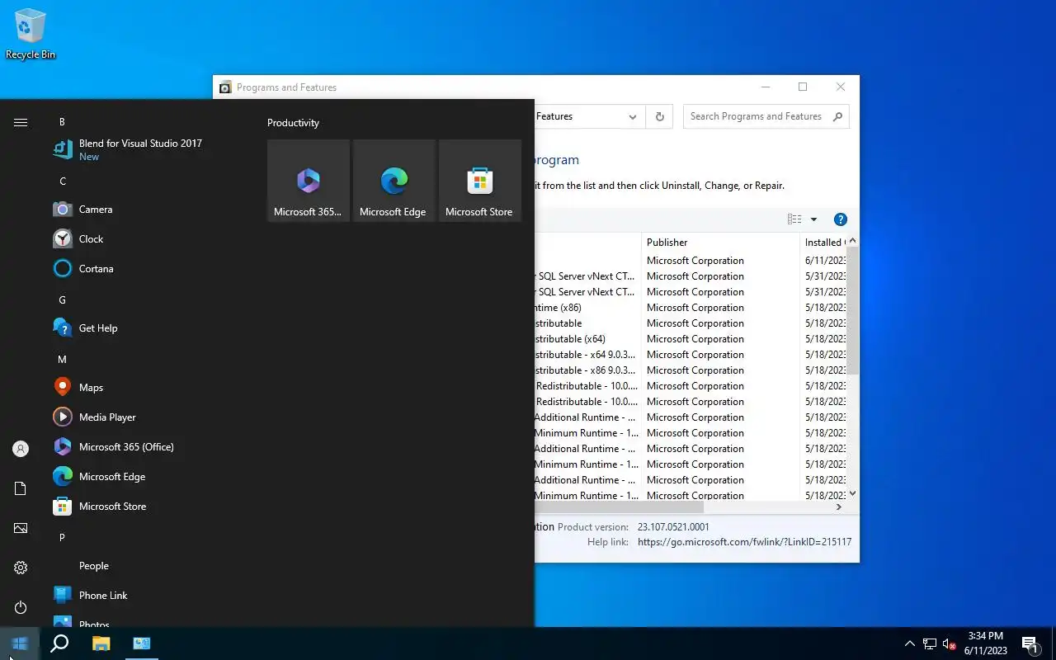
Task: Jump to letter G header in the app list
Action: 62,300
